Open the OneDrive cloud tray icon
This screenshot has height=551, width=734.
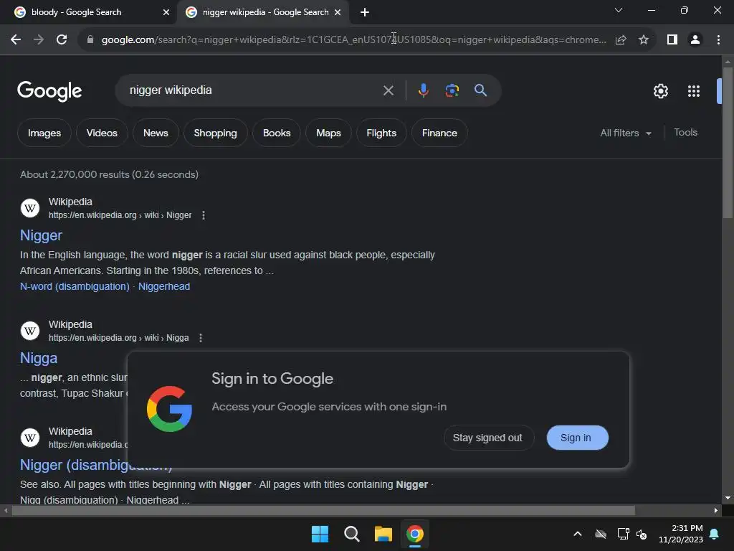[601, 534]
